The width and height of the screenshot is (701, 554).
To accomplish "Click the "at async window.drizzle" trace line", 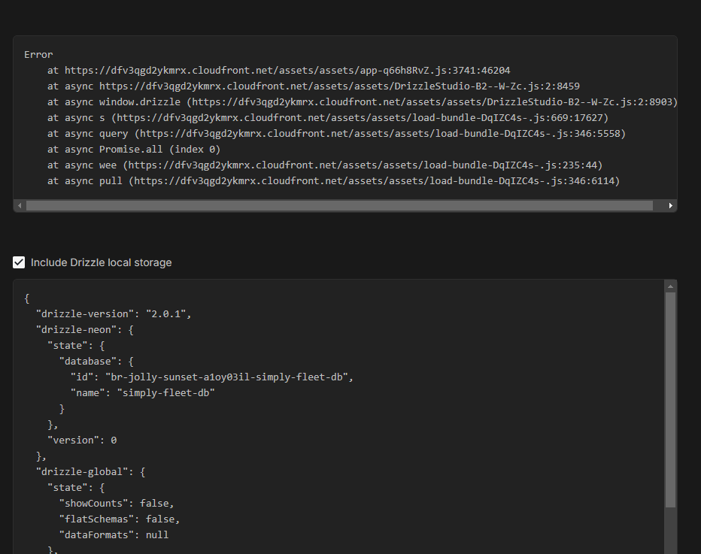I will 363,102.
